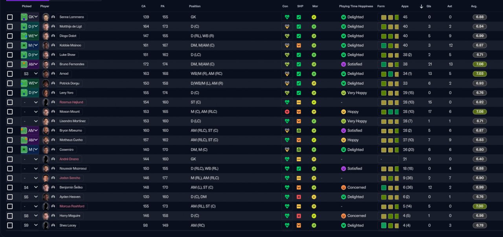Screen dimensions: 503x237
Task: Sort the table by the CA column
Action: click(143, 6)
